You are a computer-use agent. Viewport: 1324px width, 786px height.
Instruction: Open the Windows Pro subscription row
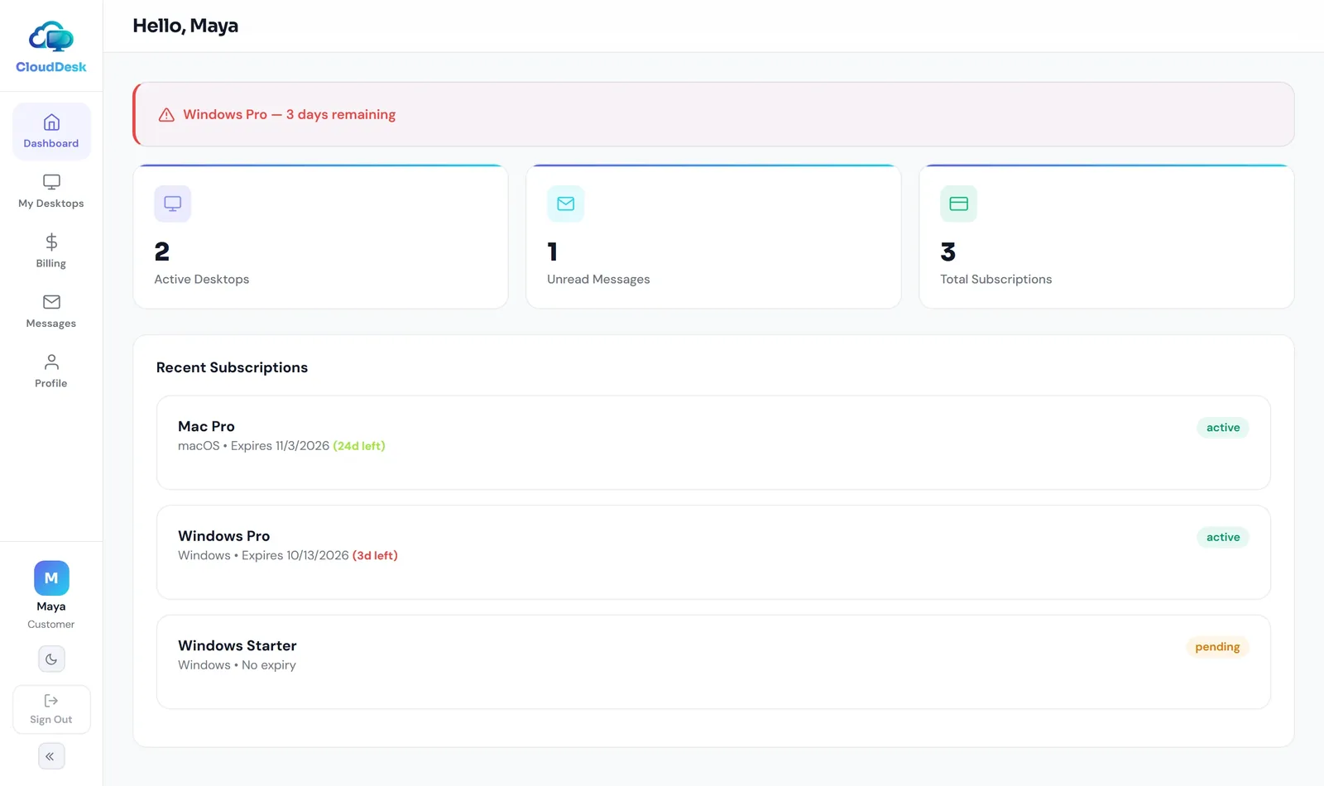click(713, 553)
